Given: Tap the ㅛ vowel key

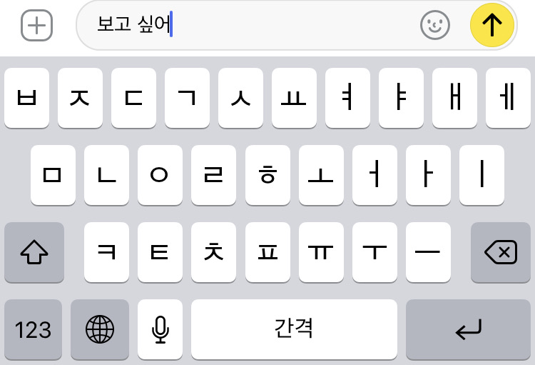Looking at the screenshot, I should pyautogui.click(x=294, y=98).
